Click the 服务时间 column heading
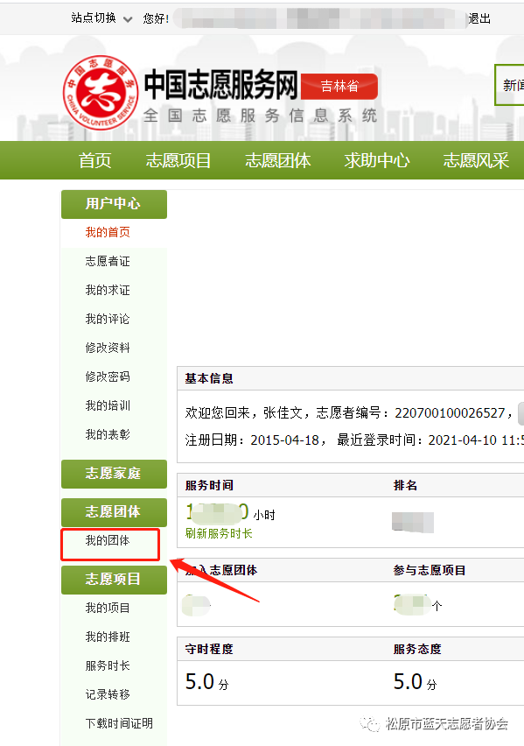Viewport: 524px width, 746px height. tap(209, 485)
